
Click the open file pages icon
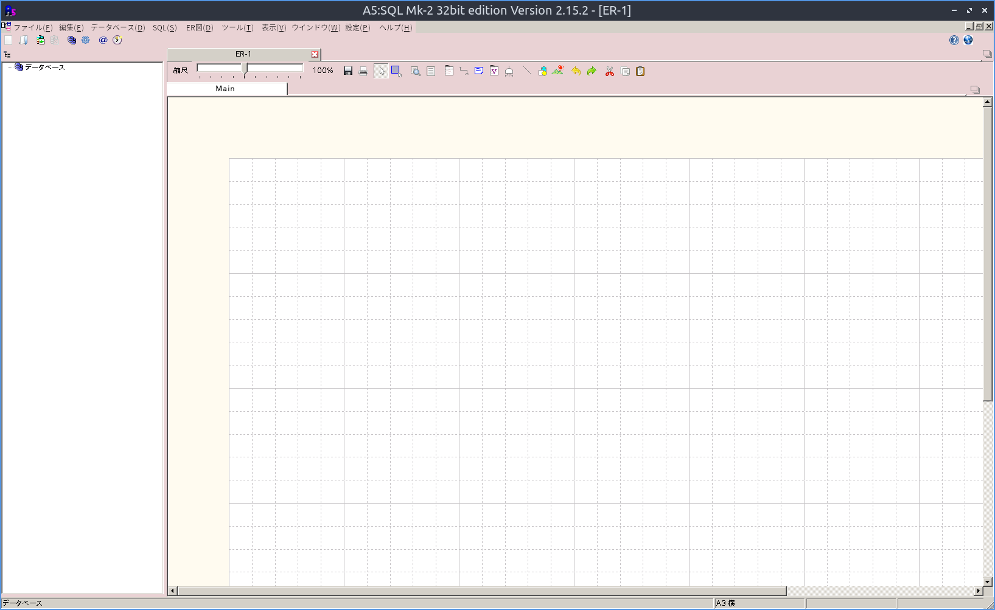tap(24, 40)
